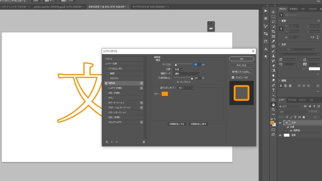Enable Bevel and Emboss effect checkbox
Image resolution: width=322 pixels, height=181 pixels.
point(106,69)
